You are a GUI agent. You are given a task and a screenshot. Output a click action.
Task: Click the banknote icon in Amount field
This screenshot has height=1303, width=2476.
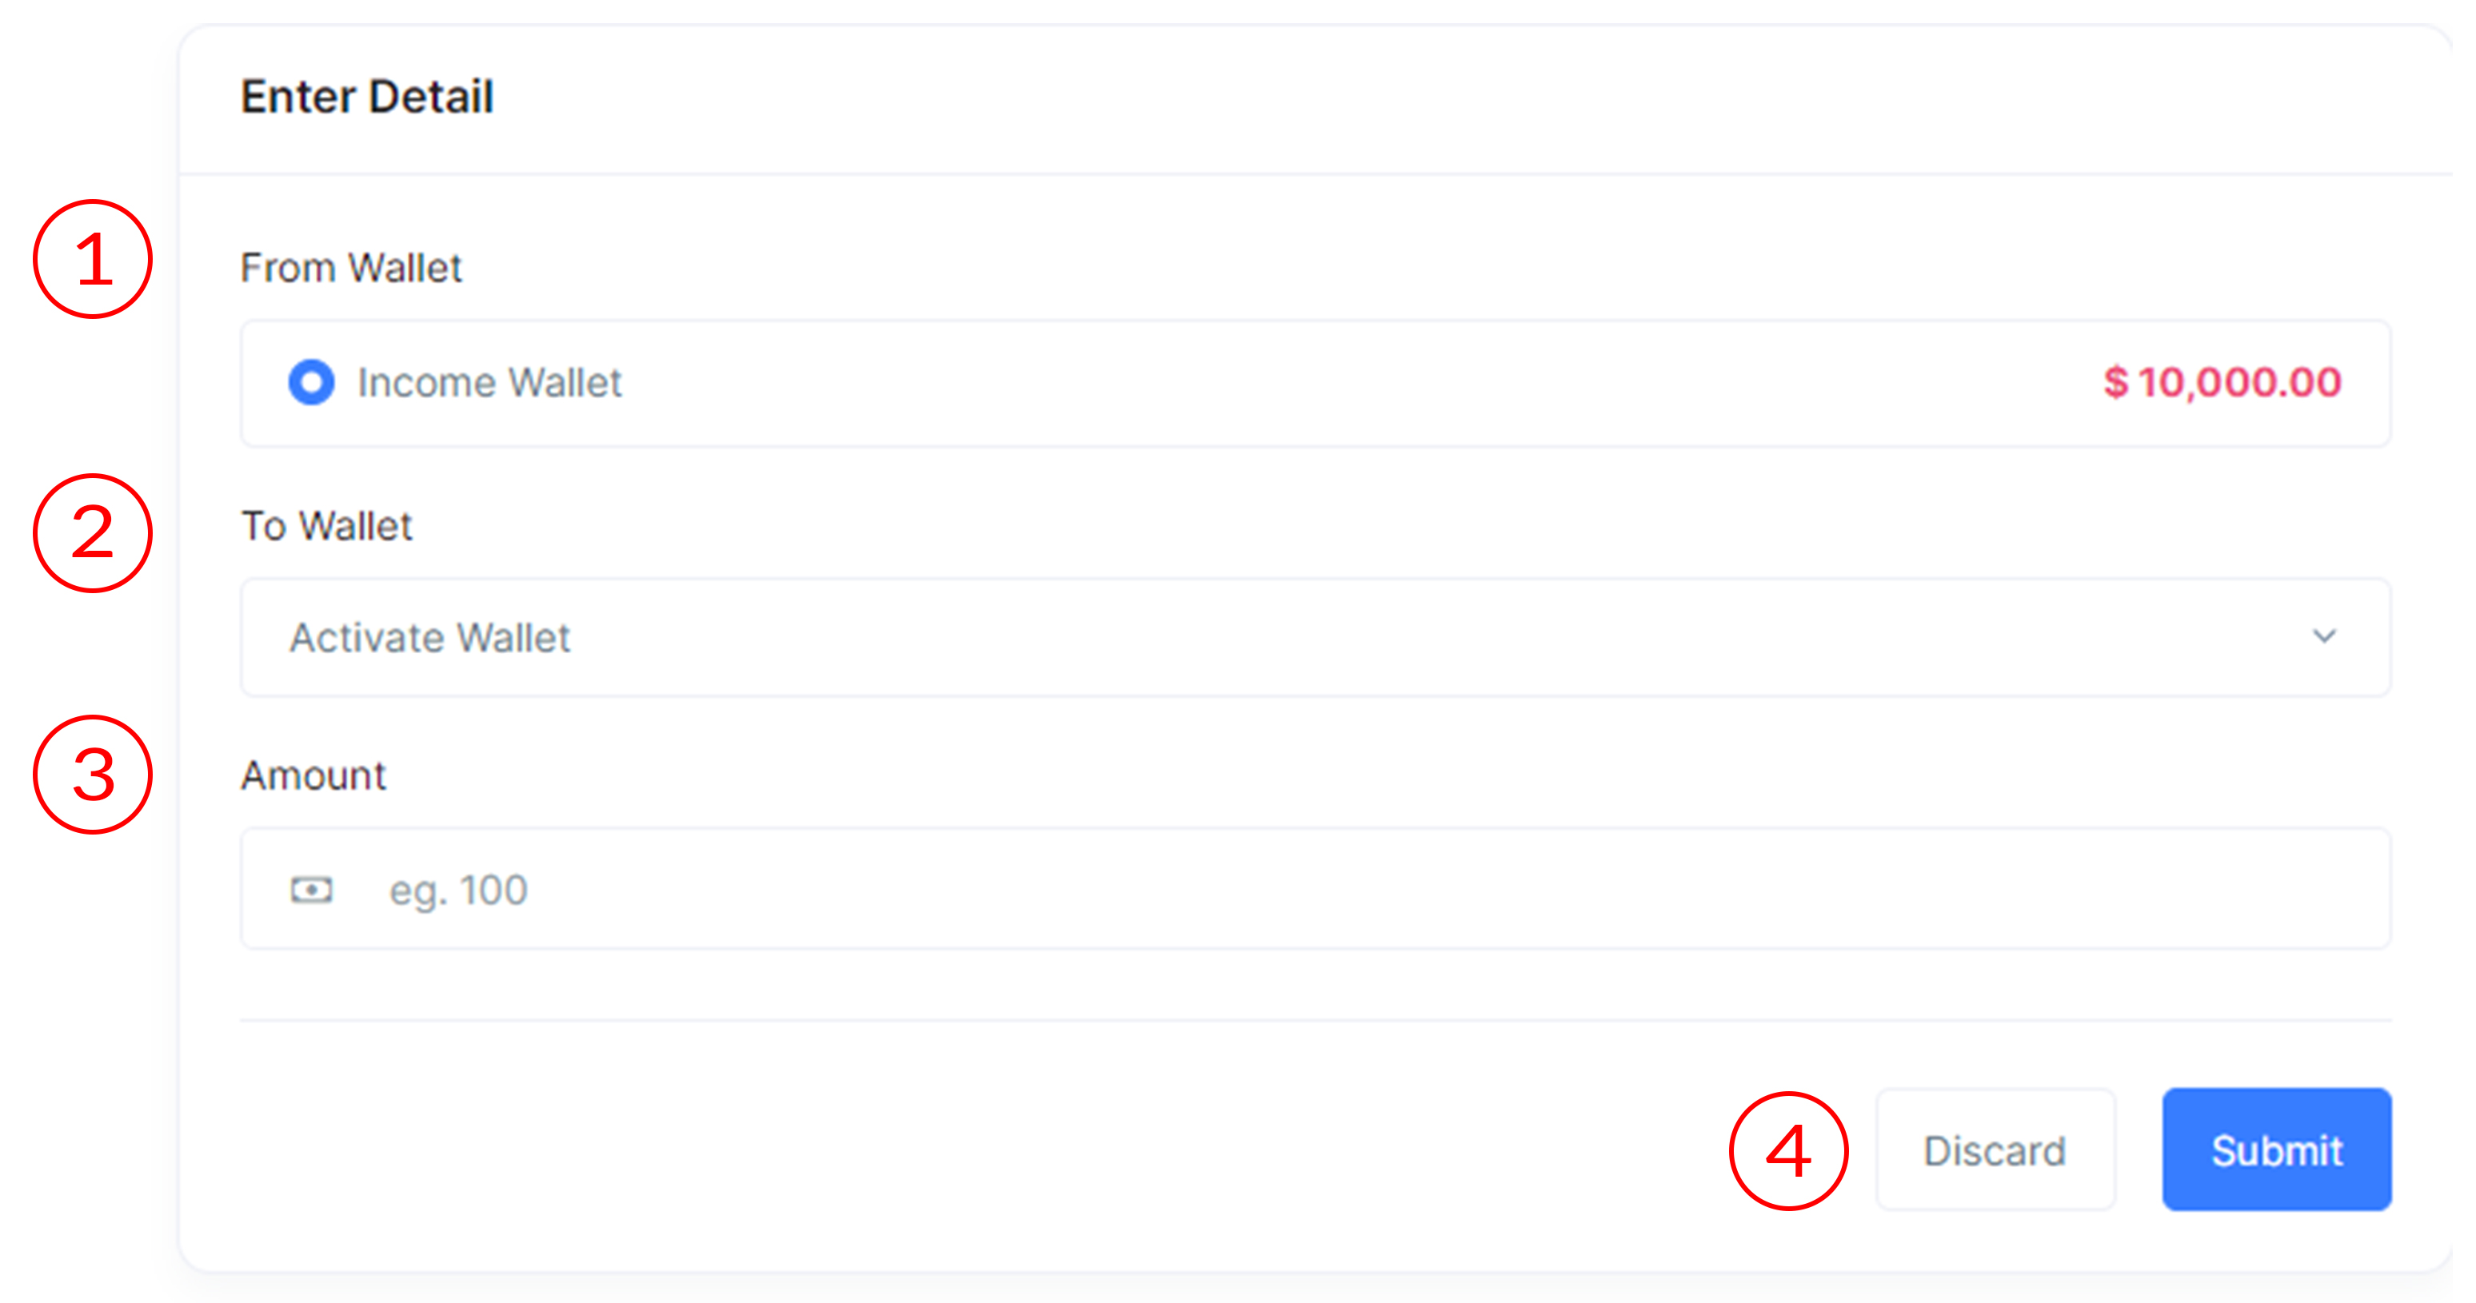(x=311, y=890)
